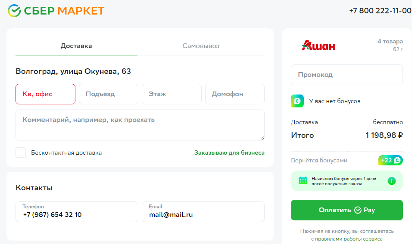Focus the Кв, офис input field

click(x=45, y=94)
